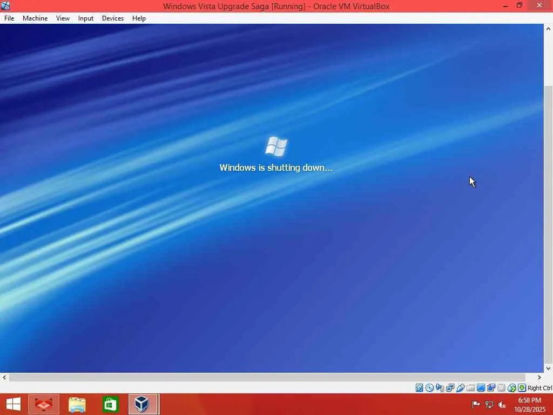Click the network tray icon
The image size is (553, 415).
[x=489, y=404]
